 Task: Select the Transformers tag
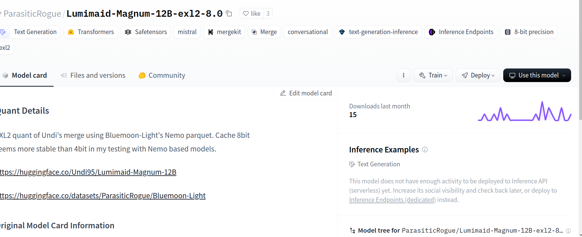point(91,32)
